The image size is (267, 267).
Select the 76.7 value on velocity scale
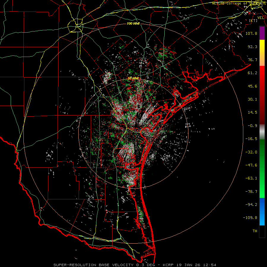[252, 60]
